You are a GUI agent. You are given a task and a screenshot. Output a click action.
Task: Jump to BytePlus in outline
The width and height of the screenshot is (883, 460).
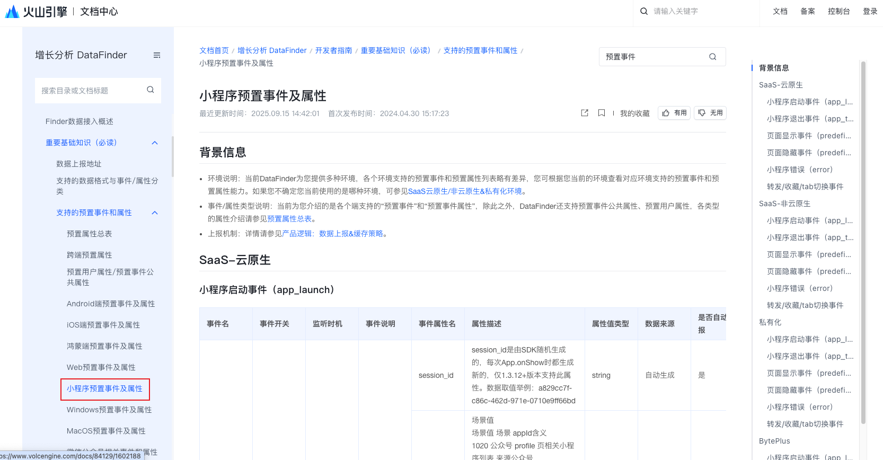774,441
